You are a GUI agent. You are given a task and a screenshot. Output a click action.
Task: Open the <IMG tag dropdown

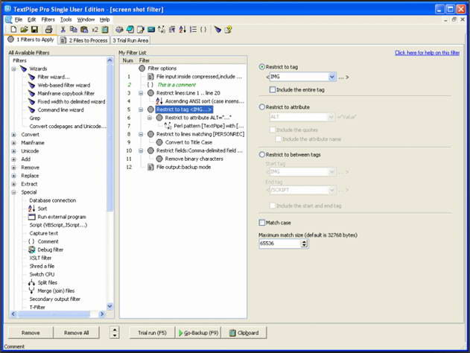pyautogui.click(x=331, y=77)
